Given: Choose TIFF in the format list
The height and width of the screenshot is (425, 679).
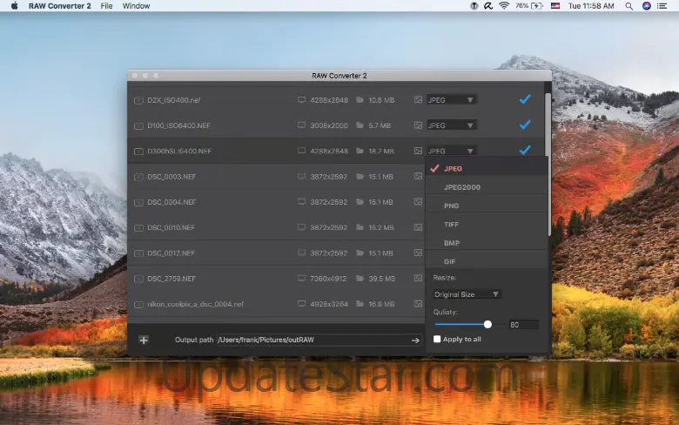Looking at the screenshot, I should [452, 225].
